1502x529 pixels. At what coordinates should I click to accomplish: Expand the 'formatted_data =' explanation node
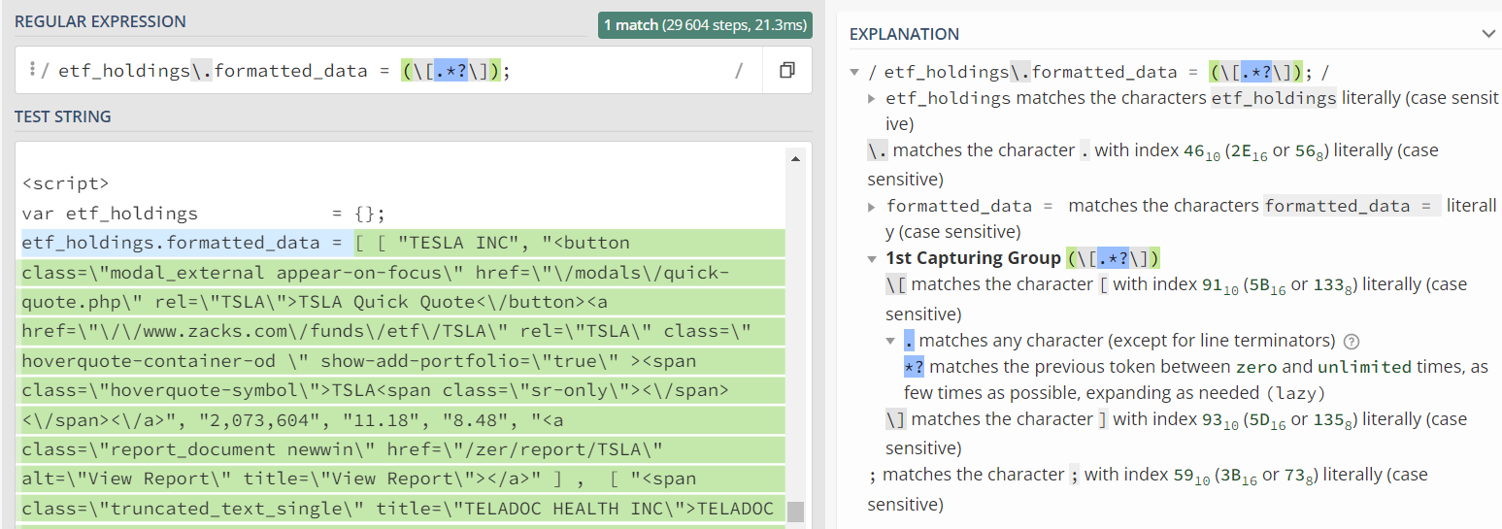[x=872, y=206]
